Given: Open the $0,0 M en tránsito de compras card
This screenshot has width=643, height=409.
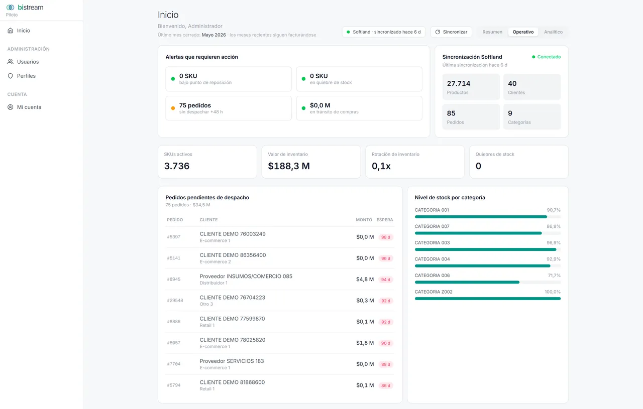Looking at the screenshot, I should click(x=359, y=108).
